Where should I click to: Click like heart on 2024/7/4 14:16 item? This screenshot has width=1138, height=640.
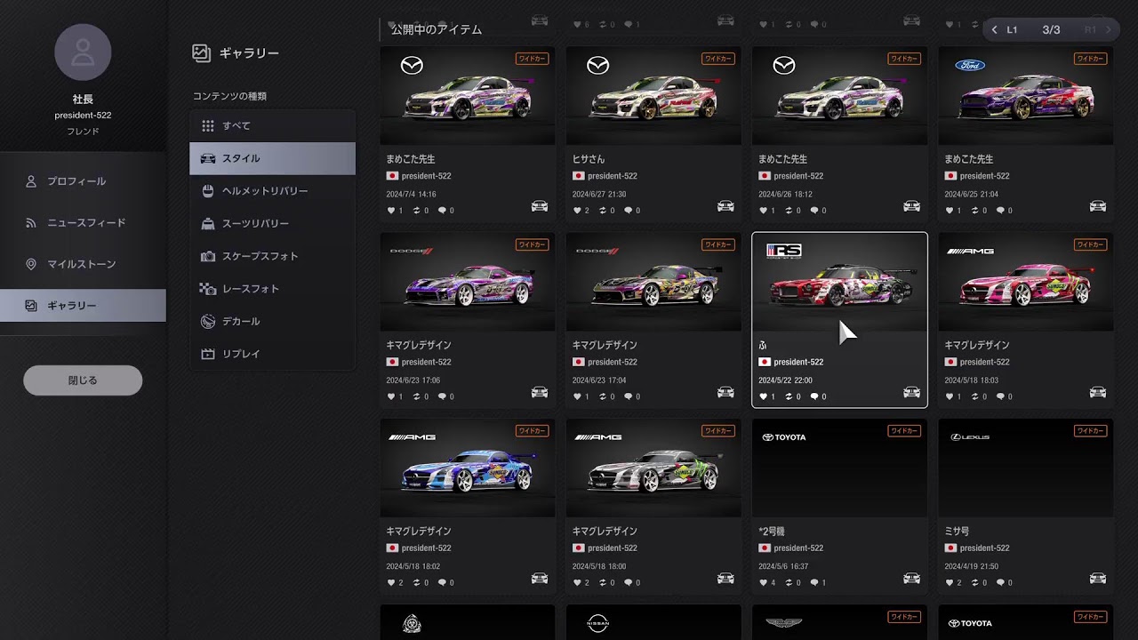pyautogui.click(x=390, y=211)
